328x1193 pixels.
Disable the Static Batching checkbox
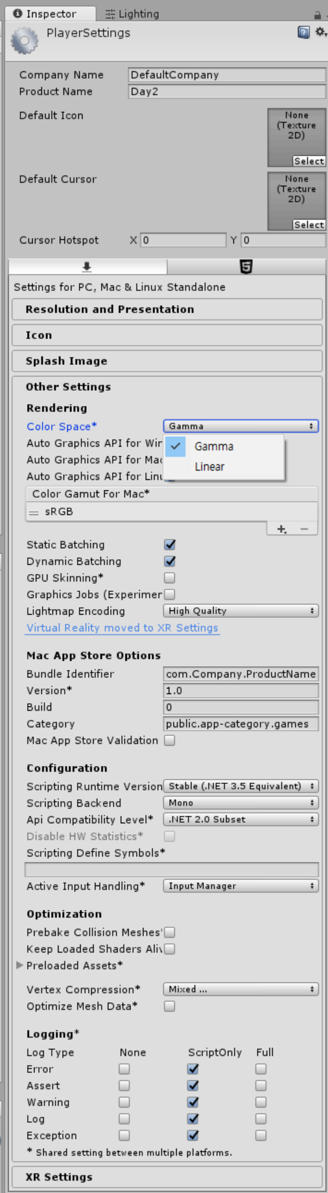[170, 545]
